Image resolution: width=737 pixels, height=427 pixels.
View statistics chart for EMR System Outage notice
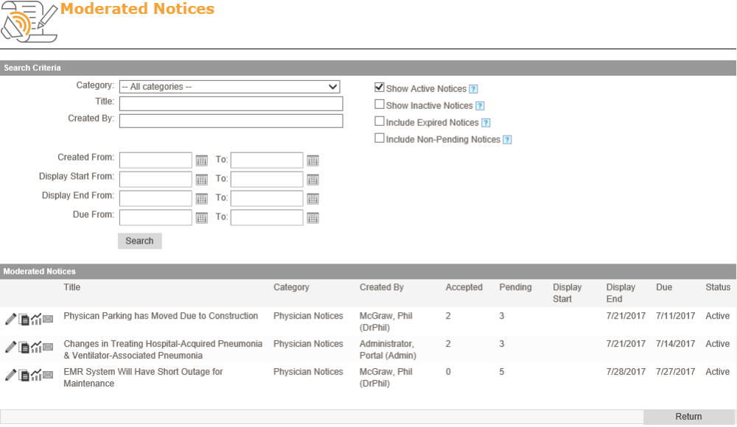click(x=36, y=375)
